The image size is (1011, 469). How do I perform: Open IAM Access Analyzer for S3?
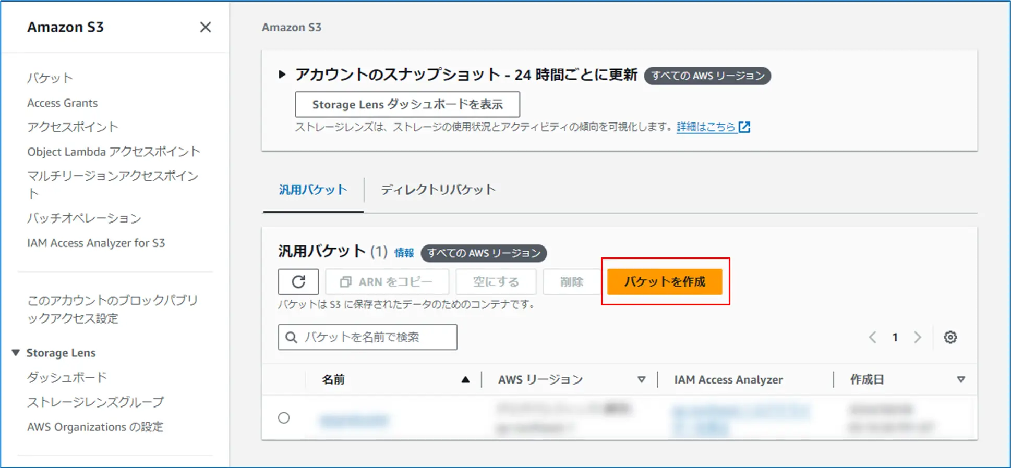point(96,243)
